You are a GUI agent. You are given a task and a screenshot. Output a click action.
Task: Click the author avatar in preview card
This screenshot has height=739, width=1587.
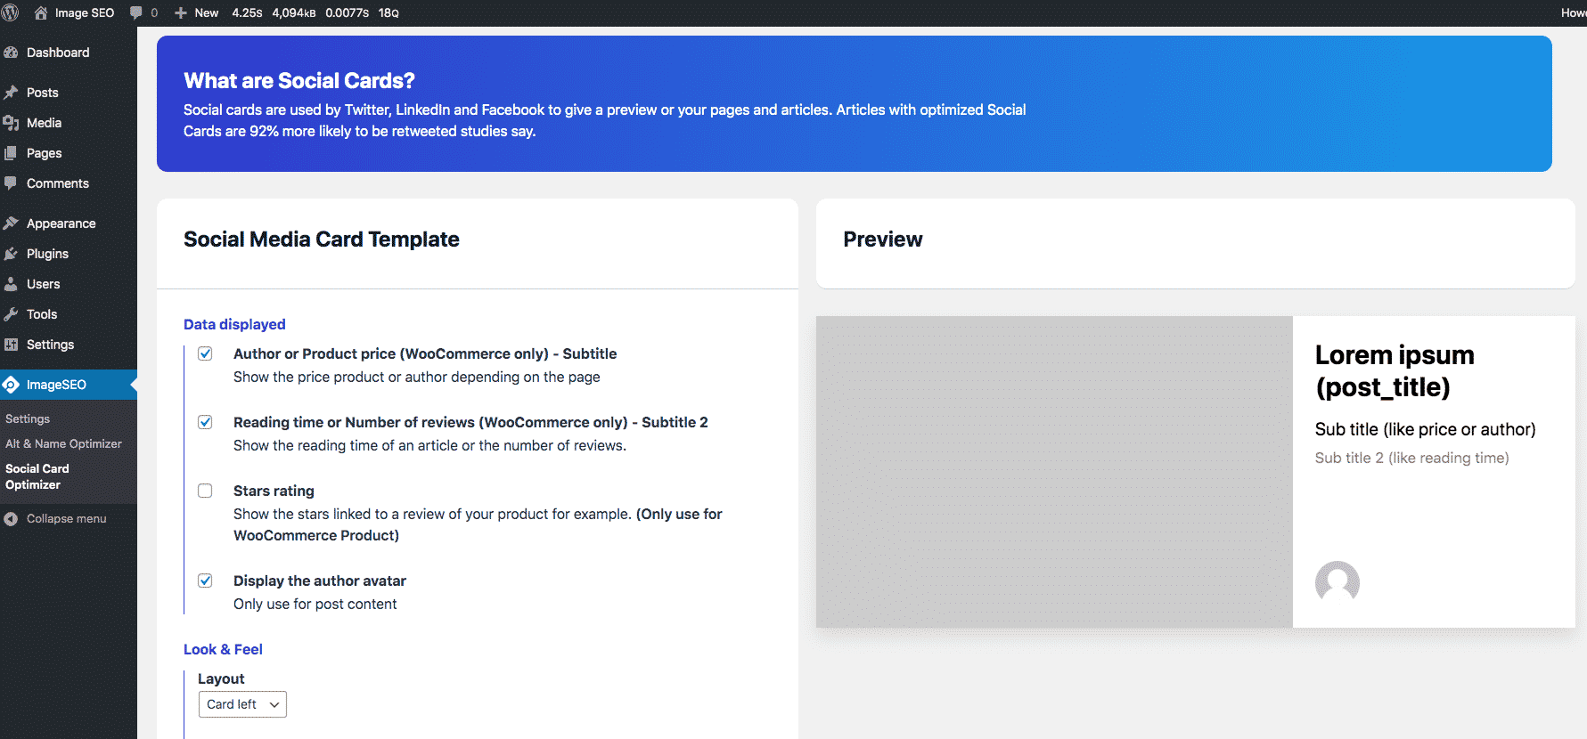tap(1337, 582)
